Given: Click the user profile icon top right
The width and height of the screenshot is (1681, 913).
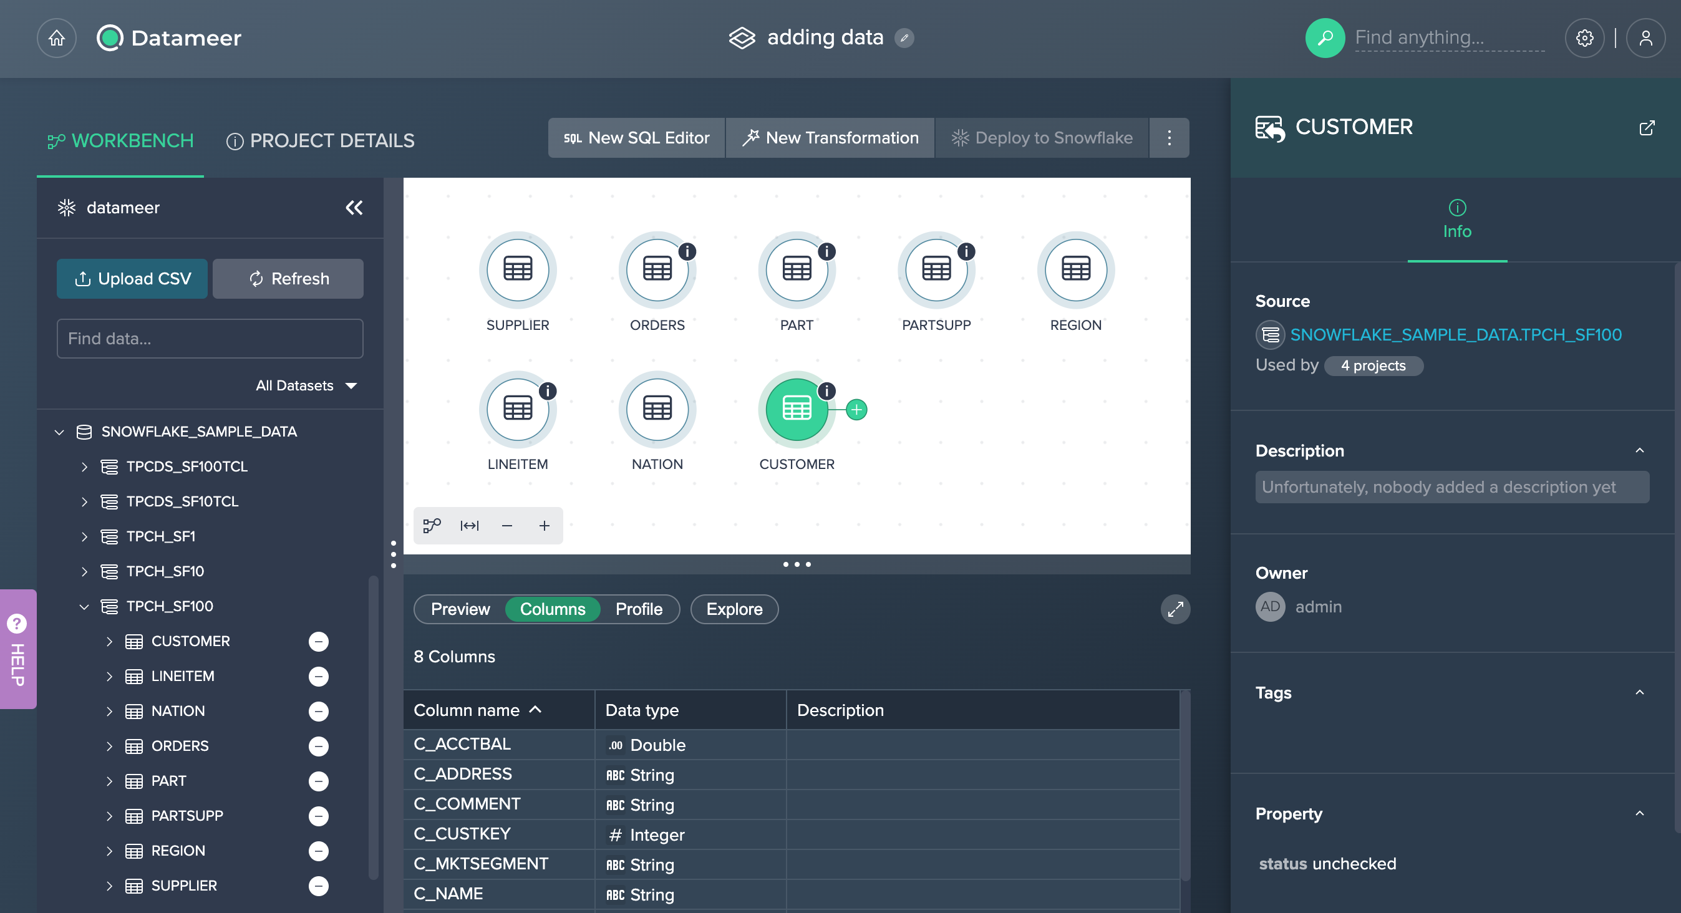Looking at the screenshot, I should click(1647, 38).
